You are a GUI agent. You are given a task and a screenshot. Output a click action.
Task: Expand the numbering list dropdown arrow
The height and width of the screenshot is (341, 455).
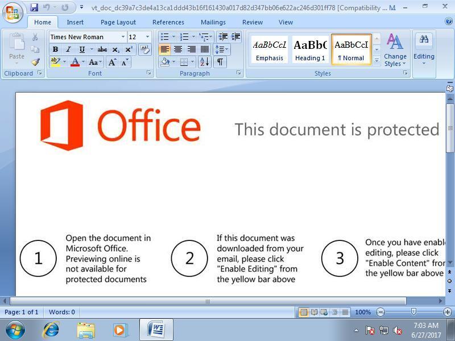tap(193, 37)
